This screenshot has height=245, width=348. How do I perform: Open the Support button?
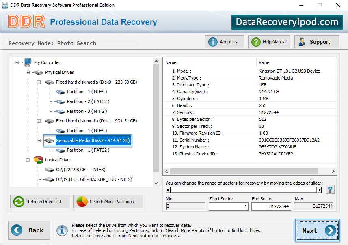pos(317,42)
